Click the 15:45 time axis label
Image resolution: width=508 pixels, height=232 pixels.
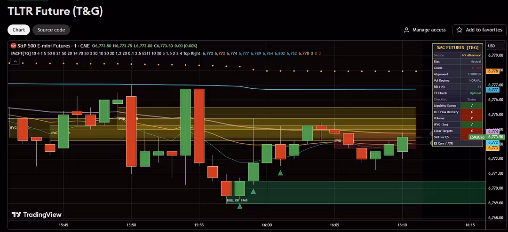63,224
